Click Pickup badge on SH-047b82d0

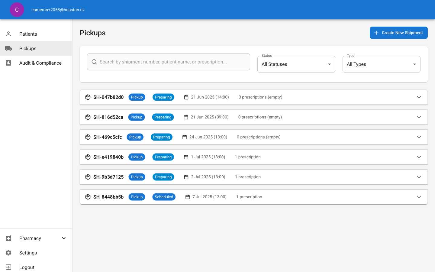(137, 97)
